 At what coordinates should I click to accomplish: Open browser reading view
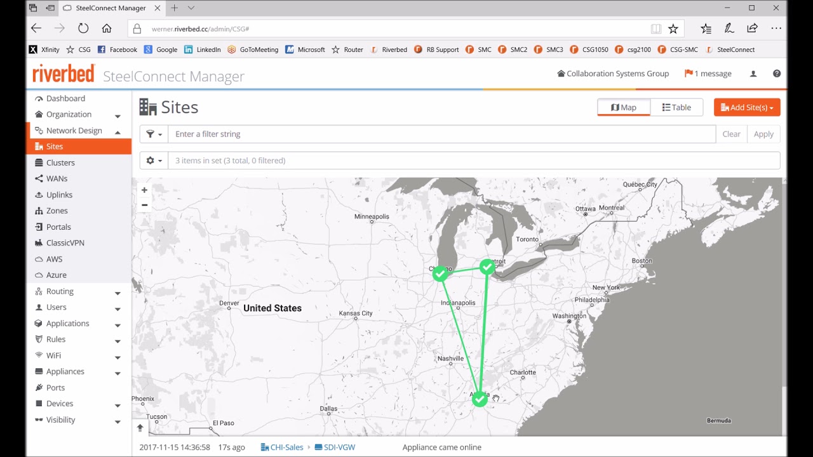[656, 29]
